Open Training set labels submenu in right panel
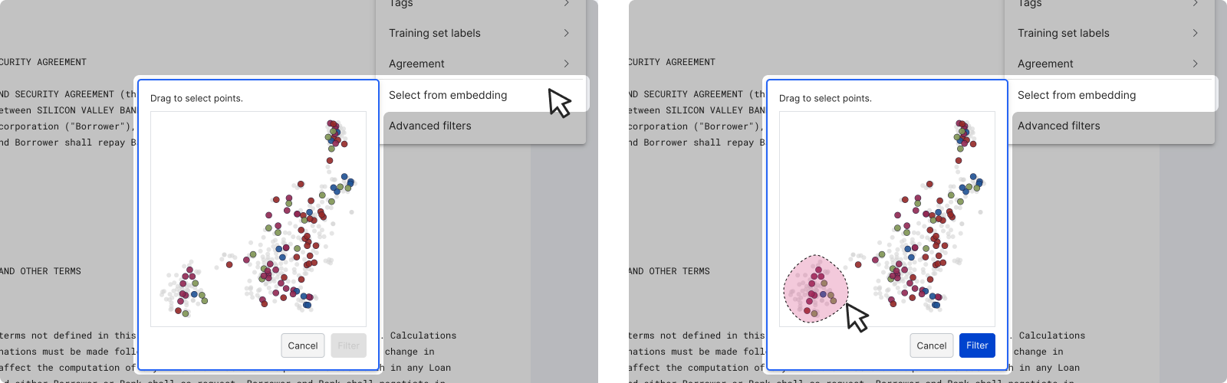Viewport: 1227px width, 383px height. tap(1110, 33)
